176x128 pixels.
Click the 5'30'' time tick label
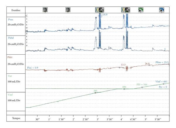tap(158, 119)
